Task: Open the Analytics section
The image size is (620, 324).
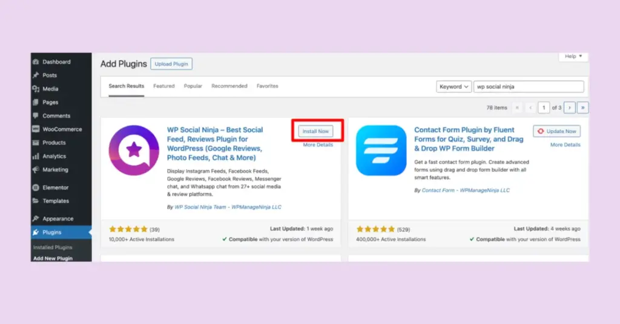Action: (x=54, y=156)
